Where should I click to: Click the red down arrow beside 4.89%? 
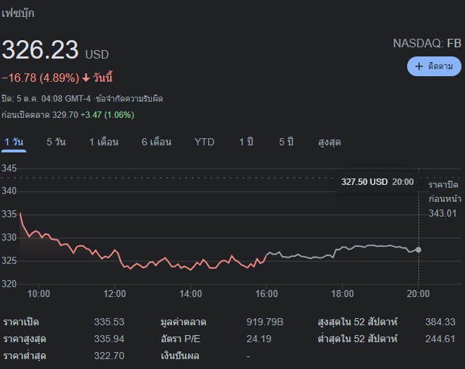pos(86,78)
